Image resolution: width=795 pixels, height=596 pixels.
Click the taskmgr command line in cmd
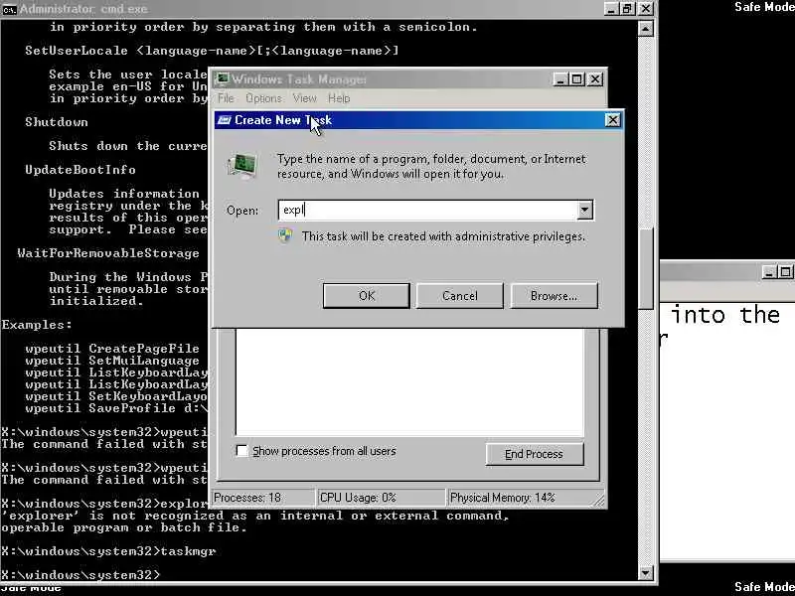(108, 551)
